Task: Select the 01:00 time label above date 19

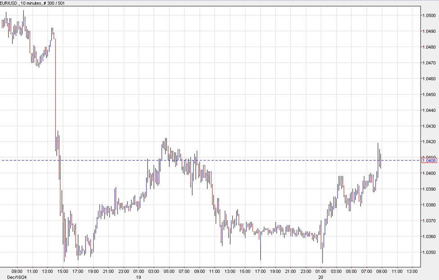Action: [x=139, y=271]
